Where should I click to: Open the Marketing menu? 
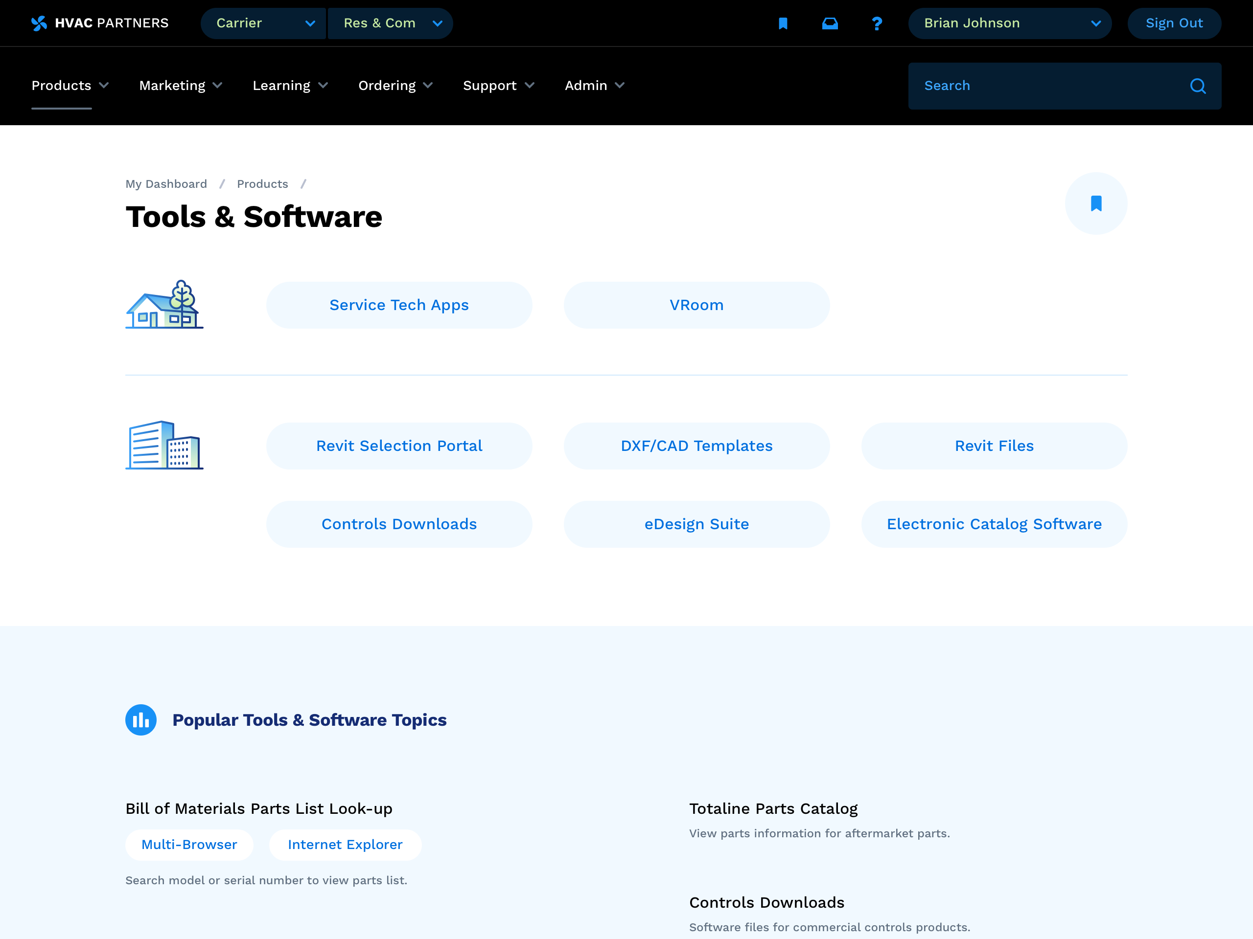click(180, 86)
